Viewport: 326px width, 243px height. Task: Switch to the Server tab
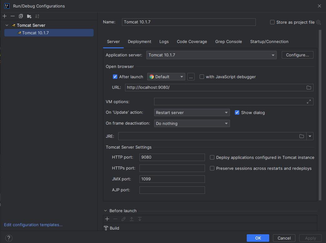click(113, 41)
